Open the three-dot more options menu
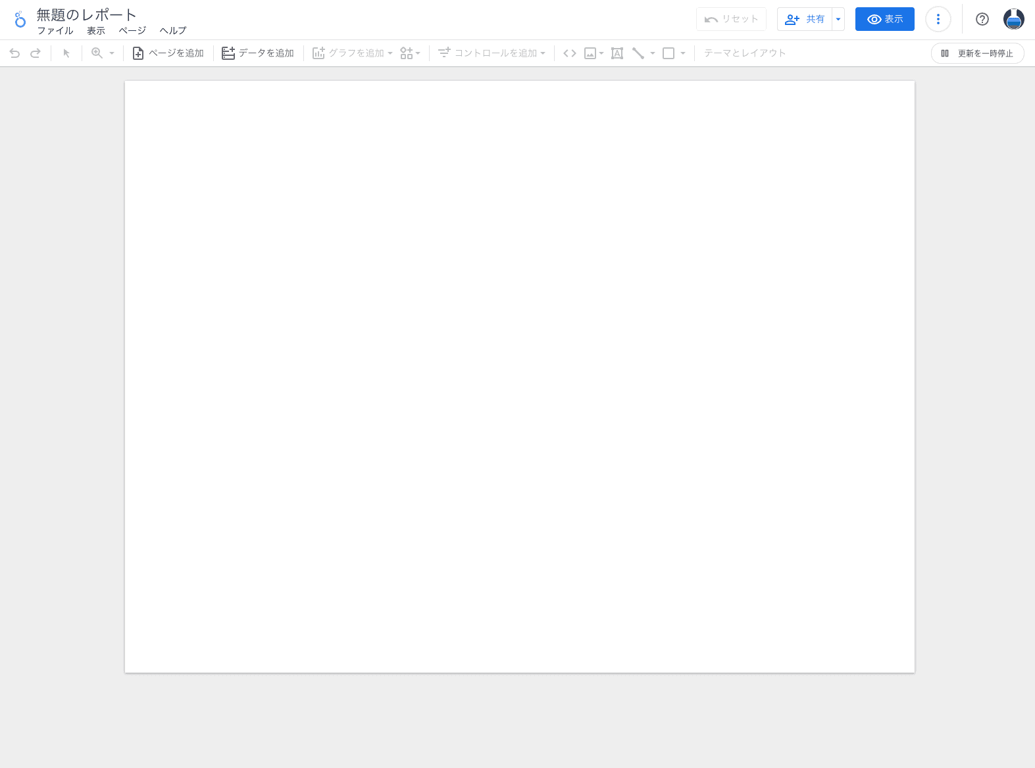The image size is (1035, 768). pos(938,19)
